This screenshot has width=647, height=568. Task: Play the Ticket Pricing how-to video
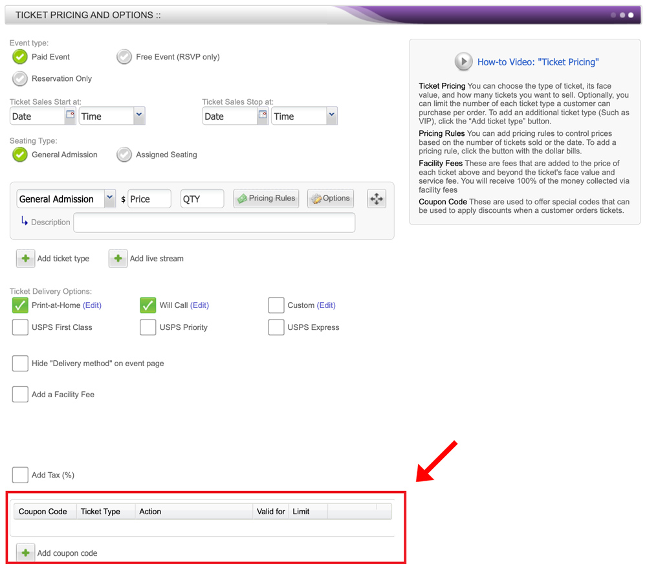[x=463, y=61]
